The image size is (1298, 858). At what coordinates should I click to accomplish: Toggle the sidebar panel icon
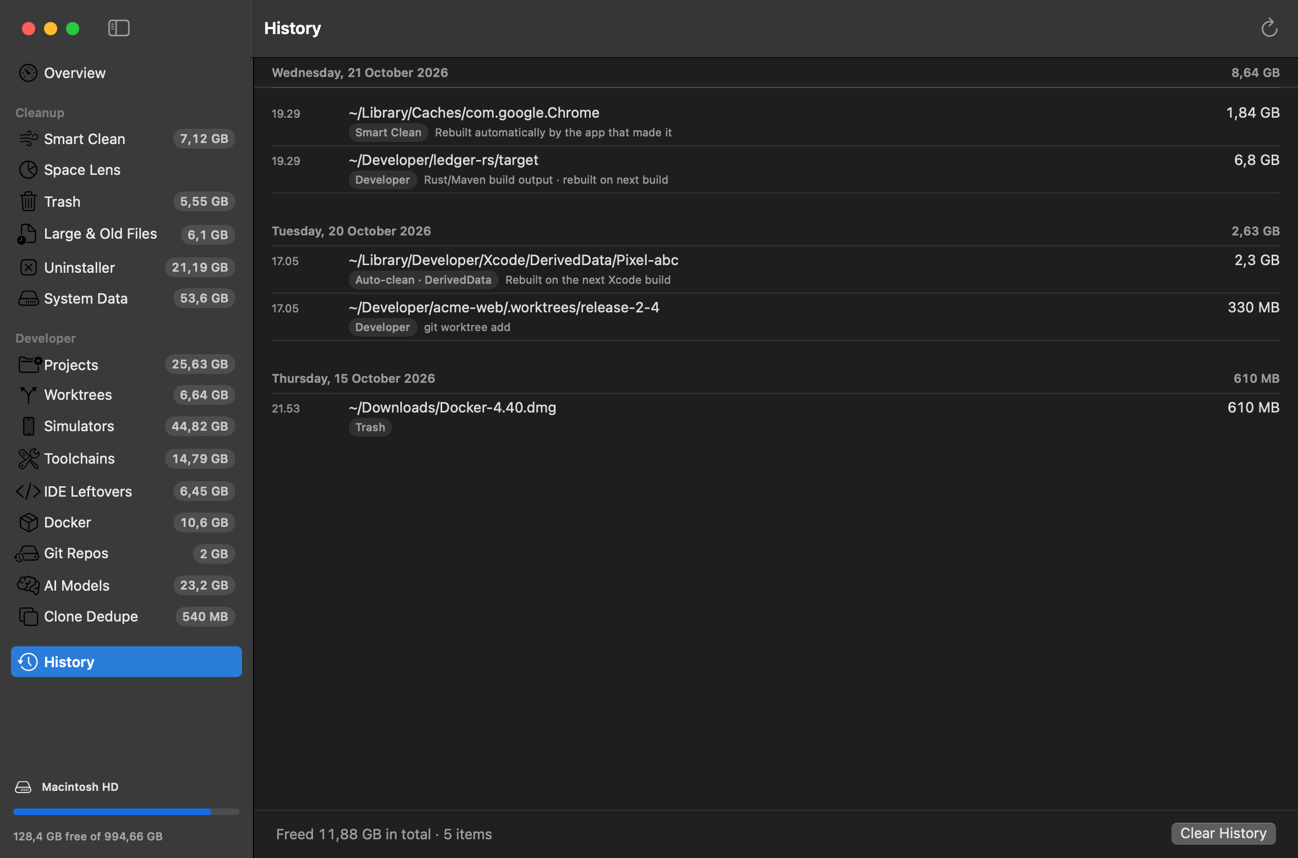click(x=119, y=28)
